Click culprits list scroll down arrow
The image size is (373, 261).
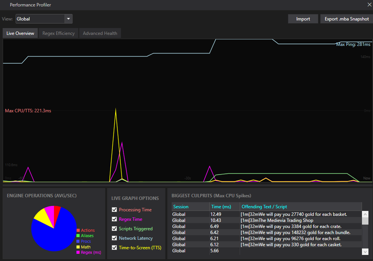click(365, 252)
